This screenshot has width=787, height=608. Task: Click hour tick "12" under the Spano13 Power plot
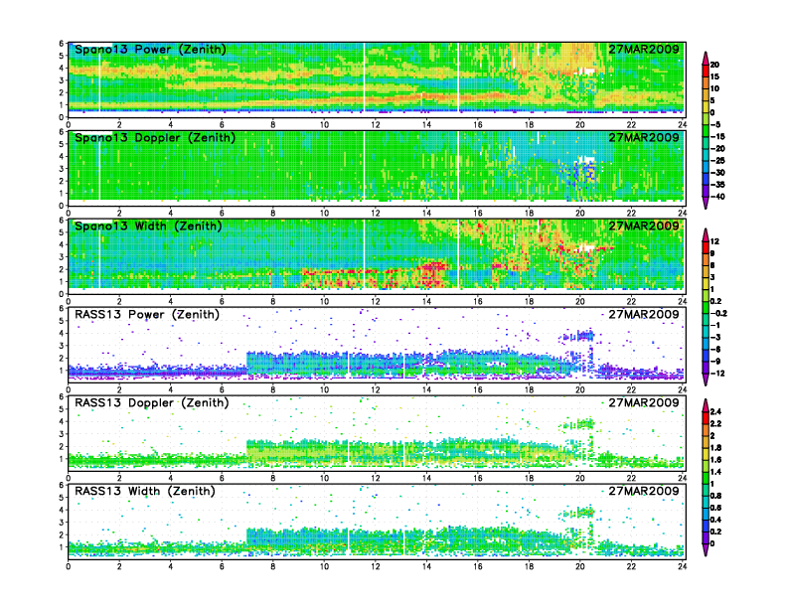[x=376, y=125]
